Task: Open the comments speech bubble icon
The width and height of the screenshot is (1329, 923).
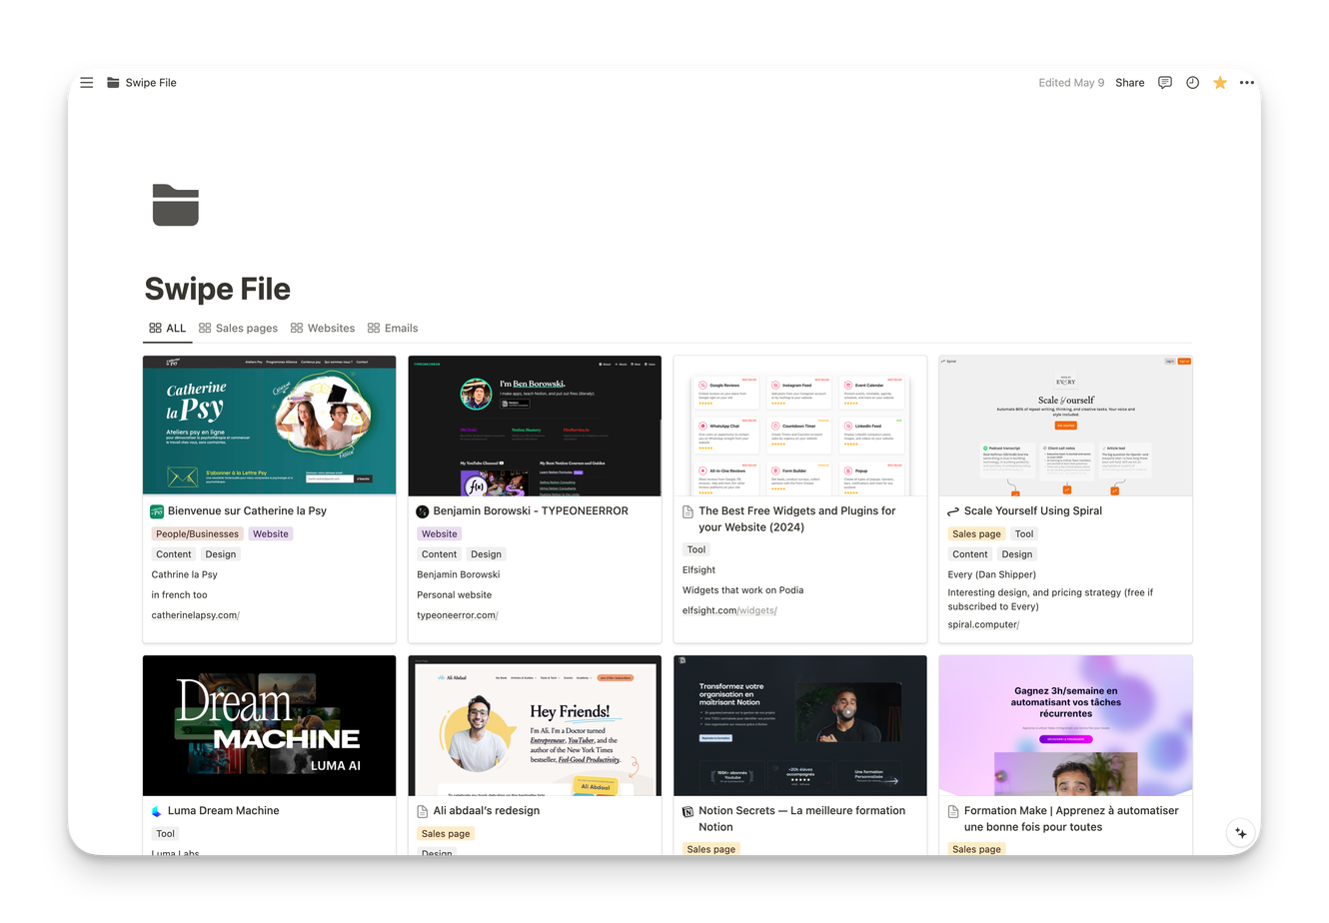Action: coord(1164,83)
